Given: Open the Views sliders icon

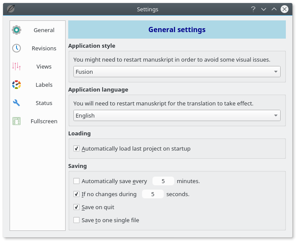Looking at the screenshot, I should point(17,66).
